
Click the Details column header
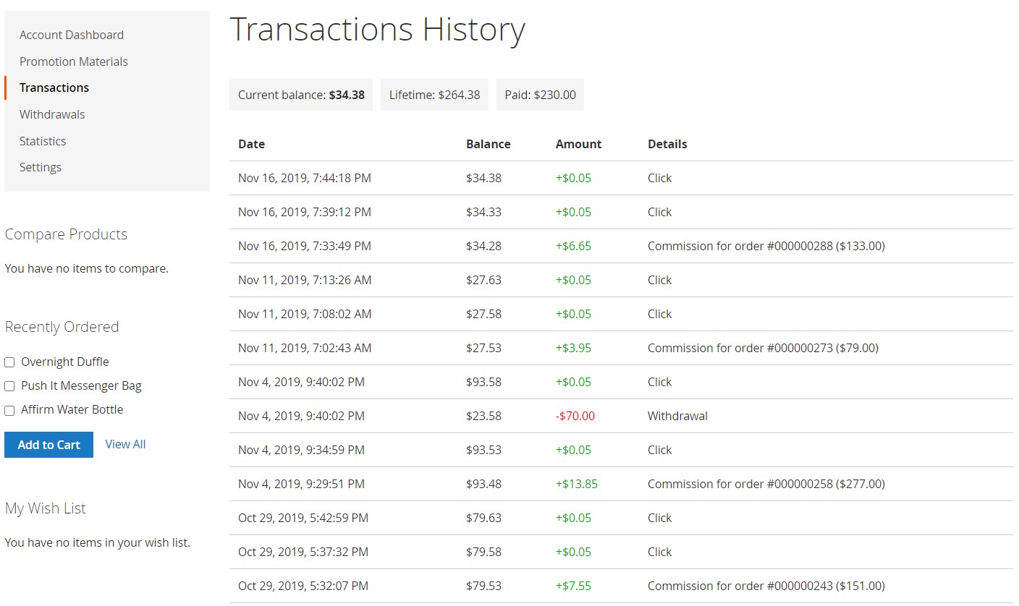[667, 144]
